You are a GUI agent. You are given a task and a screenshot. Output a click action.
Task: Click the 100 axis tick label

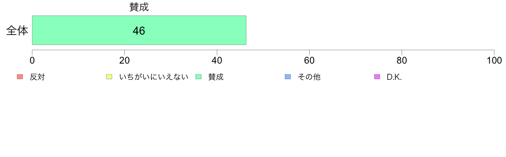(494, 61)
